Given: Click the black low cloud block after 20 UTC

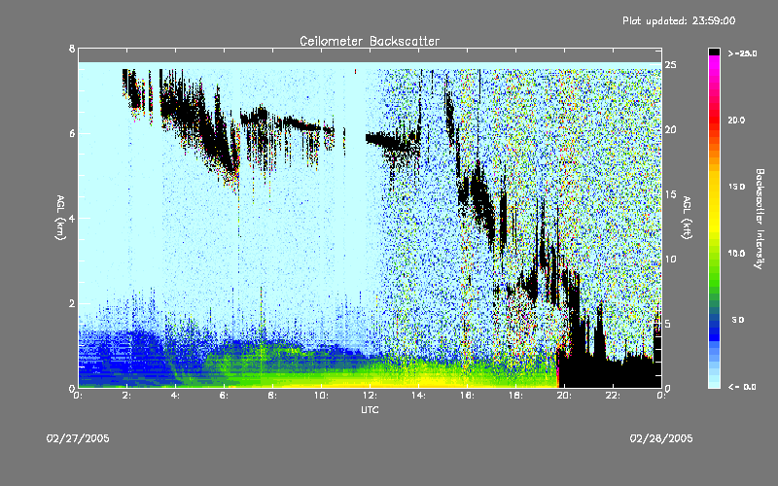Looking at the screenshot, I should (610, 372).
